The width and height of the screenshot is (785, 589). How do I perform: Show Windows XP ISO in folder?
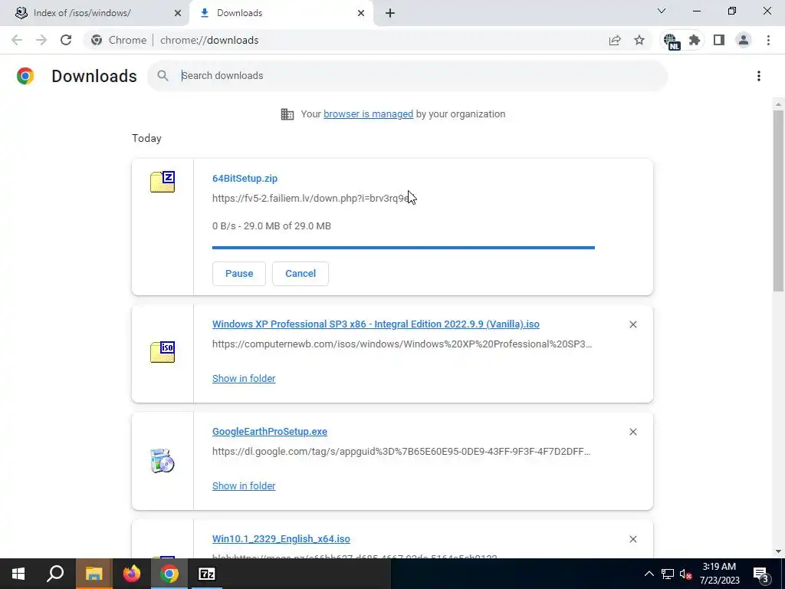[244, 379]
